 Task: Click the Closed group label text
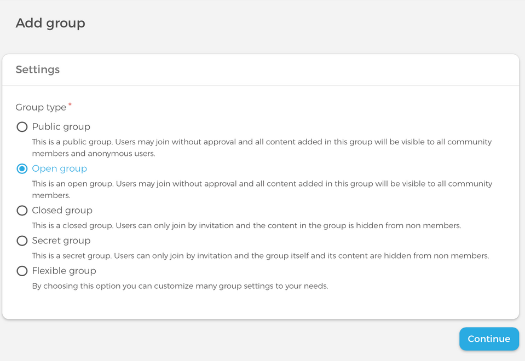pos(62,211)
